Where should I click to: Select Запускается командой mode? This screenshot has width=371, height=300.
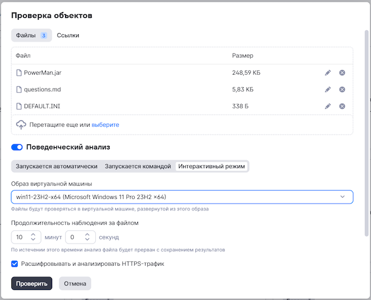(x=138, y=167)
